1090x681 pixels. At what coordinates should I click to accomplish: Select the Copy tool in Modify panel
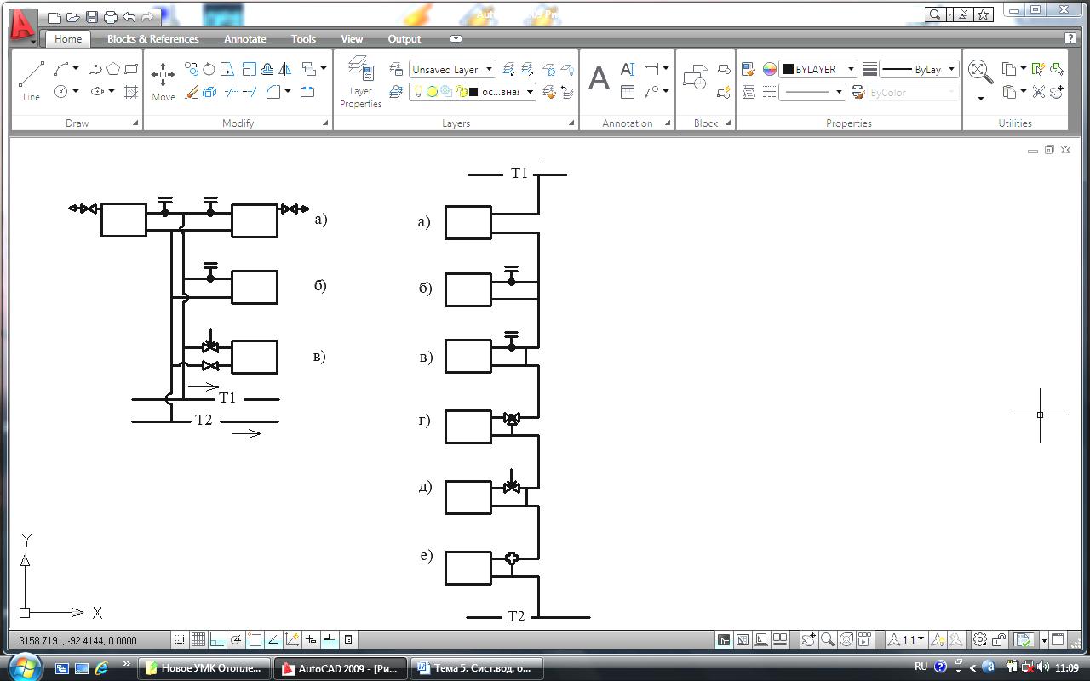[x=192, y=69]
